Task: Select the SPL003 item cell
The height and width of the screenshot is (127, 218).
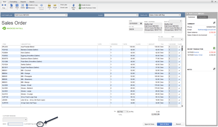Action: (x=11, y=47)
